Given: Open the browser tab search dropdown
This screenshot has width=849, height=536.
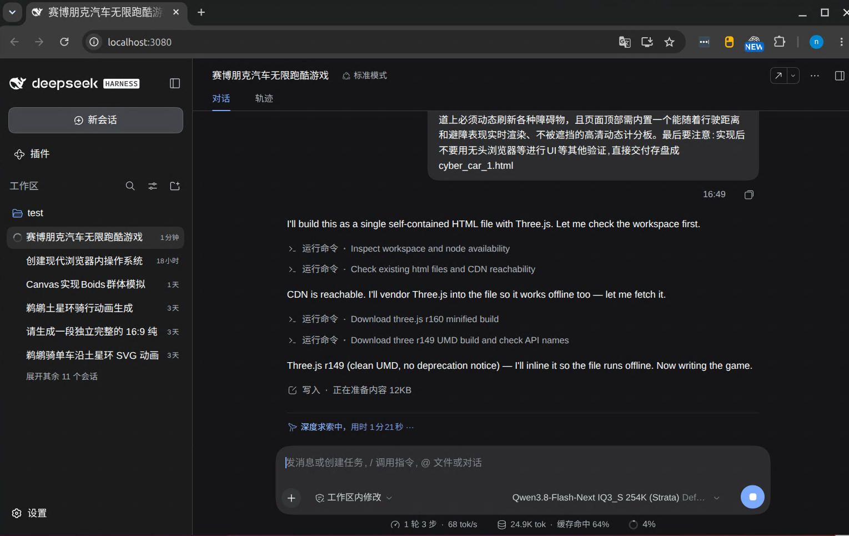Looking at the screenshot, I should 12,12.
